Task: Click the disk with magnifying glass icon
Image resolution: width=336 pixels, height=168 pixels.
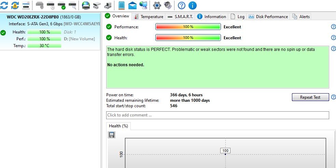Action: (x=72, y=5)
